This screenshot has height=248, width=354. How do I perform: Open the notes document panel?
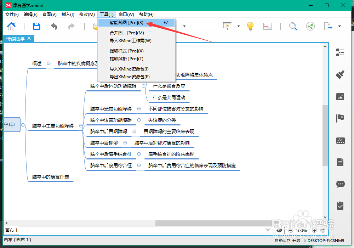pos(340,162)
